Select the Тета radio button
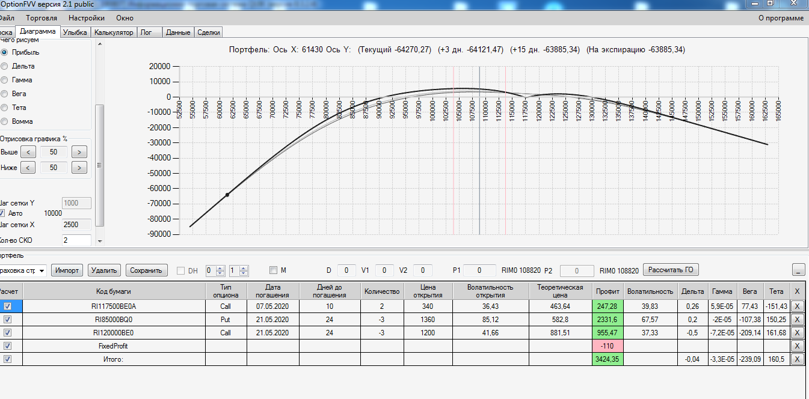The width and height of the screenshot is (809, 399). click(5, 108)
